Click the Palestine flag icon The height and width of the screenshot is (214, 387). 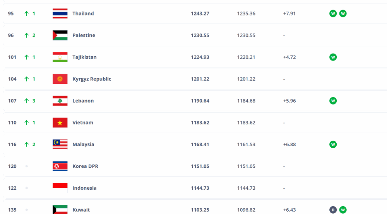[x=60, y=35]
